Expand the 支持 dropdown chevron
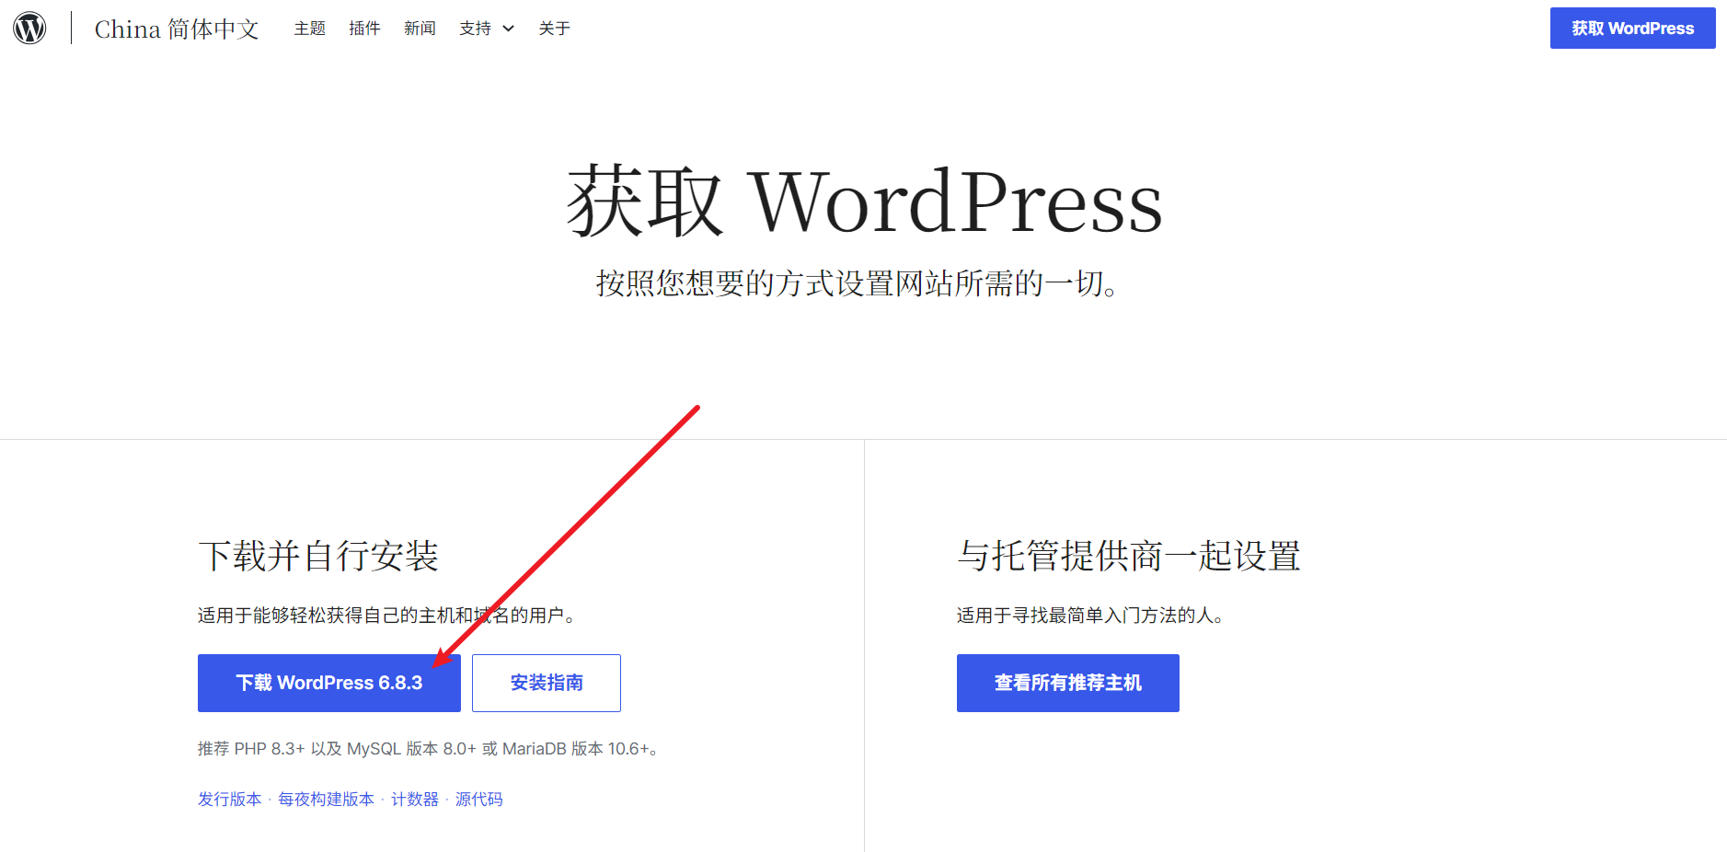The height and width of the screenshot is (852, 1727). pyautogui.click(x=508, y=29)
